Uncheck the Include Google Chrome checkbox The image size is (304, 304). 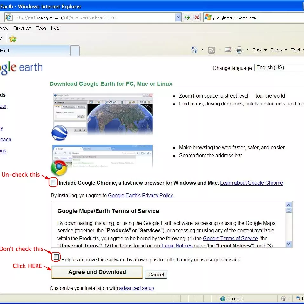click(x=54, y=182)
